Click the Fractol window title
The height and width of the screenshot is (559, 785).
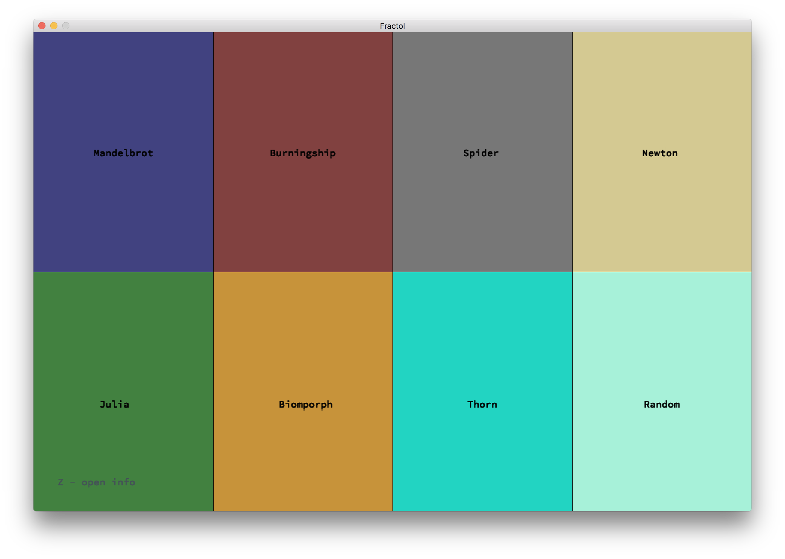[x=392, y=26]
